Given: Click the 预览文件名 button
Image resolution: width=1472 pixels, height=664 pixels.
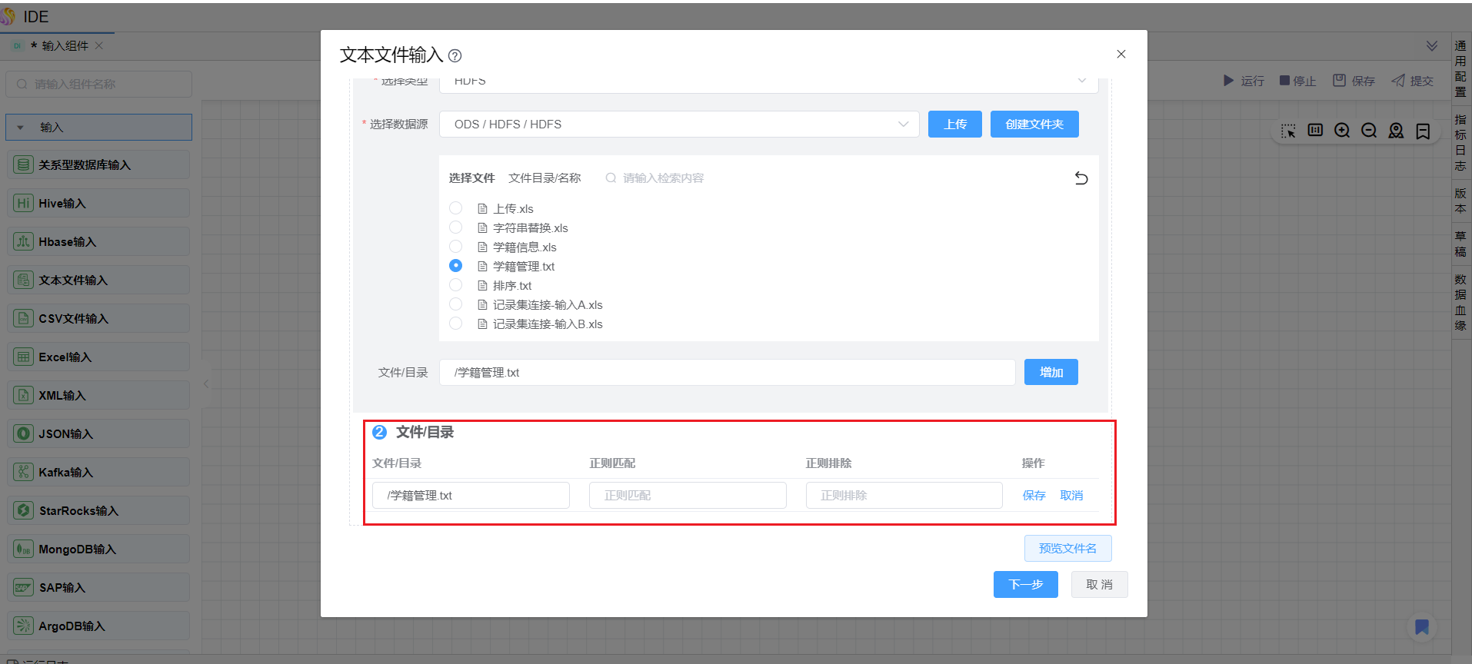Looking at the screenshot, I should [1068, 548].
